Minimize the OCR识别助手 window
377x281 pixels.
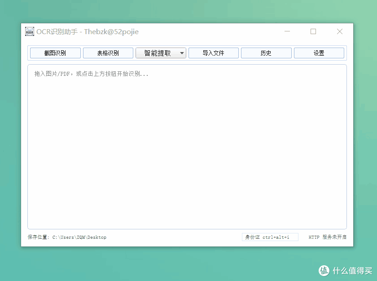tap(287, 31)
